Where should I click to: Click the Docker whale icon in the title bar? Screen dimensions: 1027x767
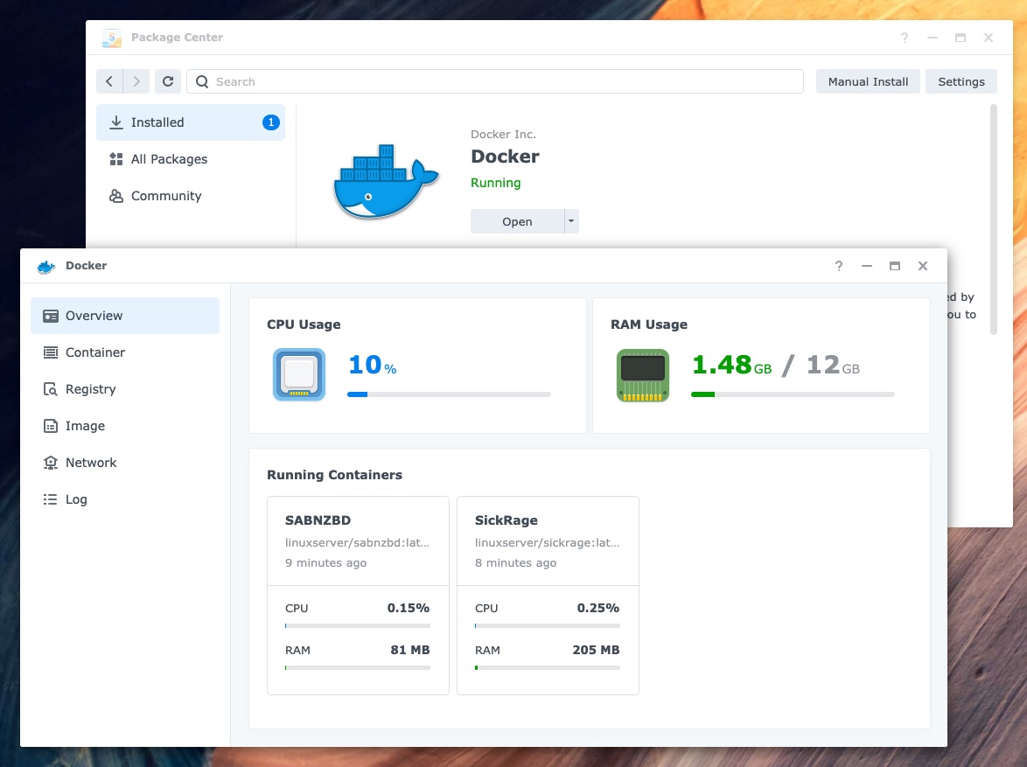(46, 266)
